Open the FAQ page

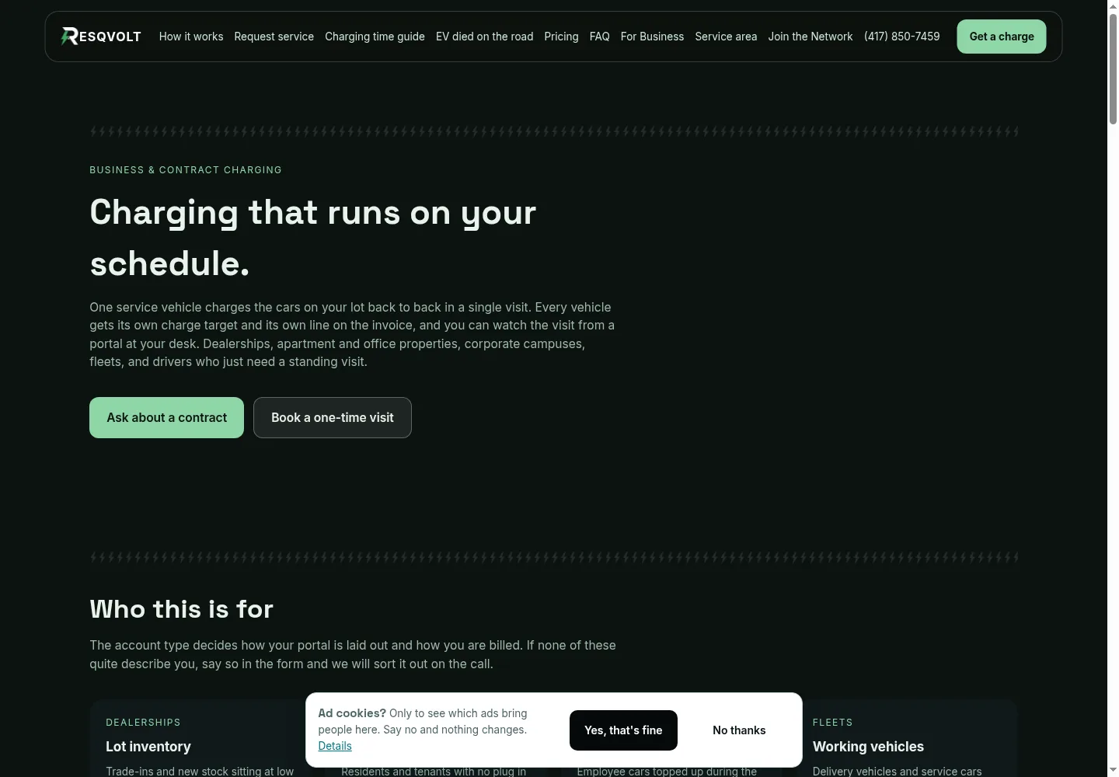[599, 37]
